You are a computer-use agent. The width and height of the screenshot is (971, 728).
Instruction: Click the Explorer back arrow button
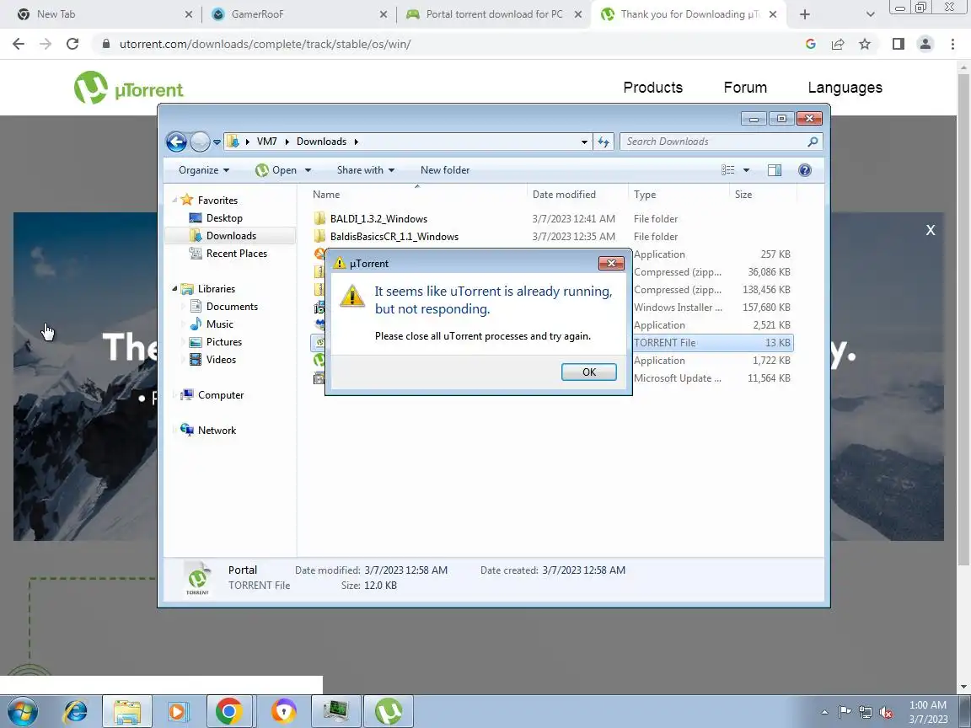pyautogui.click(x=176, y=142)
